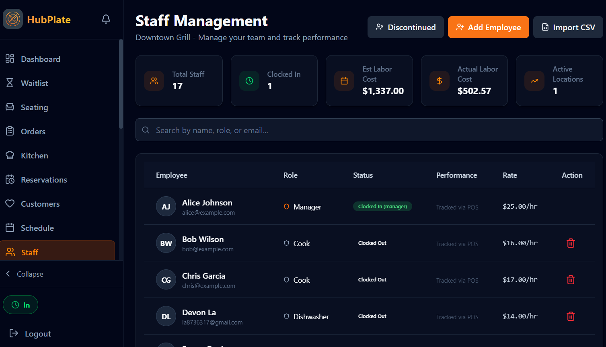This screenshot has width=606, height=347.
Task: Click Clocked In (manager) status badge
Action: click(x=382, y=206)
